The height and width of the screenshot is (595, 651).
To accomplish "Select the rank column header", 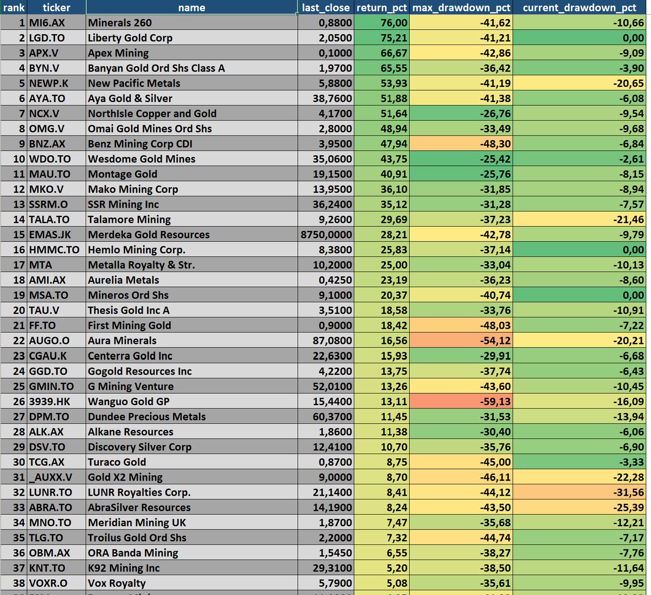I will (x=14, y=8).
